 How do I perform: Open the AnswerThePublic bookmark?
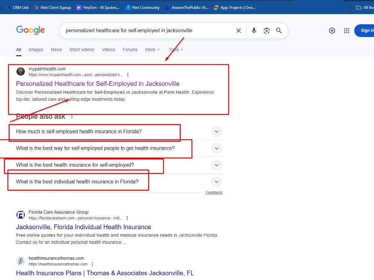click(x=187, y=7)
